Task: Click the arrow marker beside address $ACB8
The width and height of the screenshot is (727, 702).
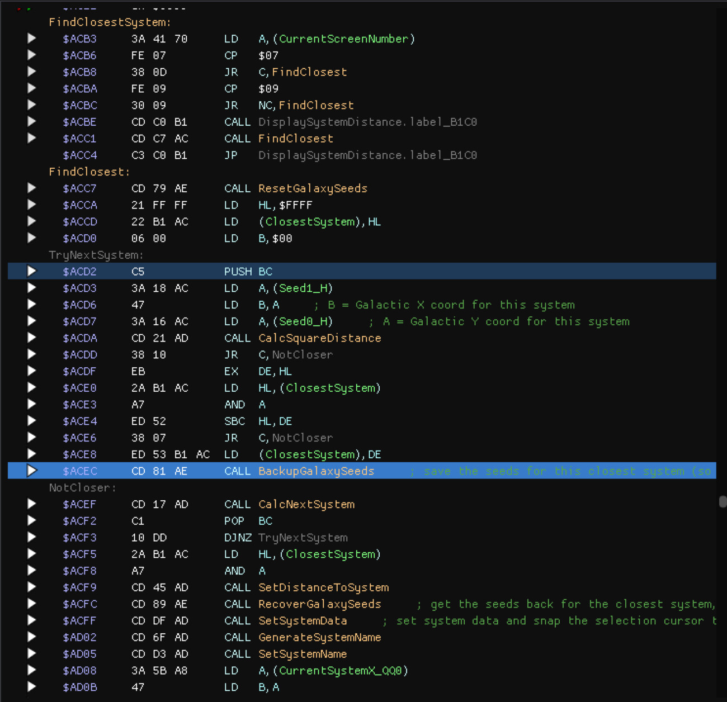Action: (x=32, y=72)
